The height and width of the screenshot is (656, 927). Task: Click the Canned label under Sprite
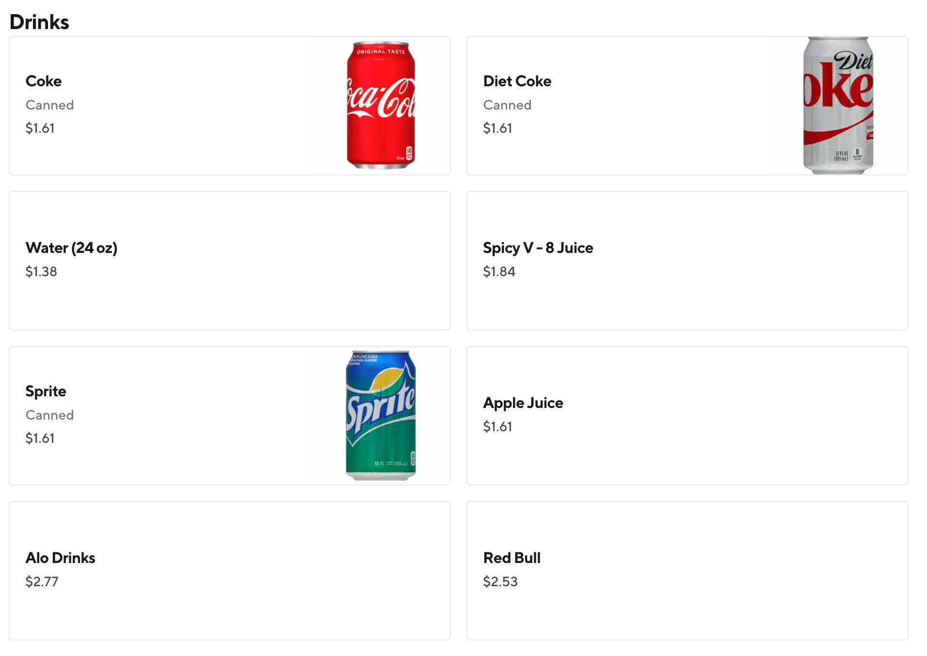[x=49, y=415]
